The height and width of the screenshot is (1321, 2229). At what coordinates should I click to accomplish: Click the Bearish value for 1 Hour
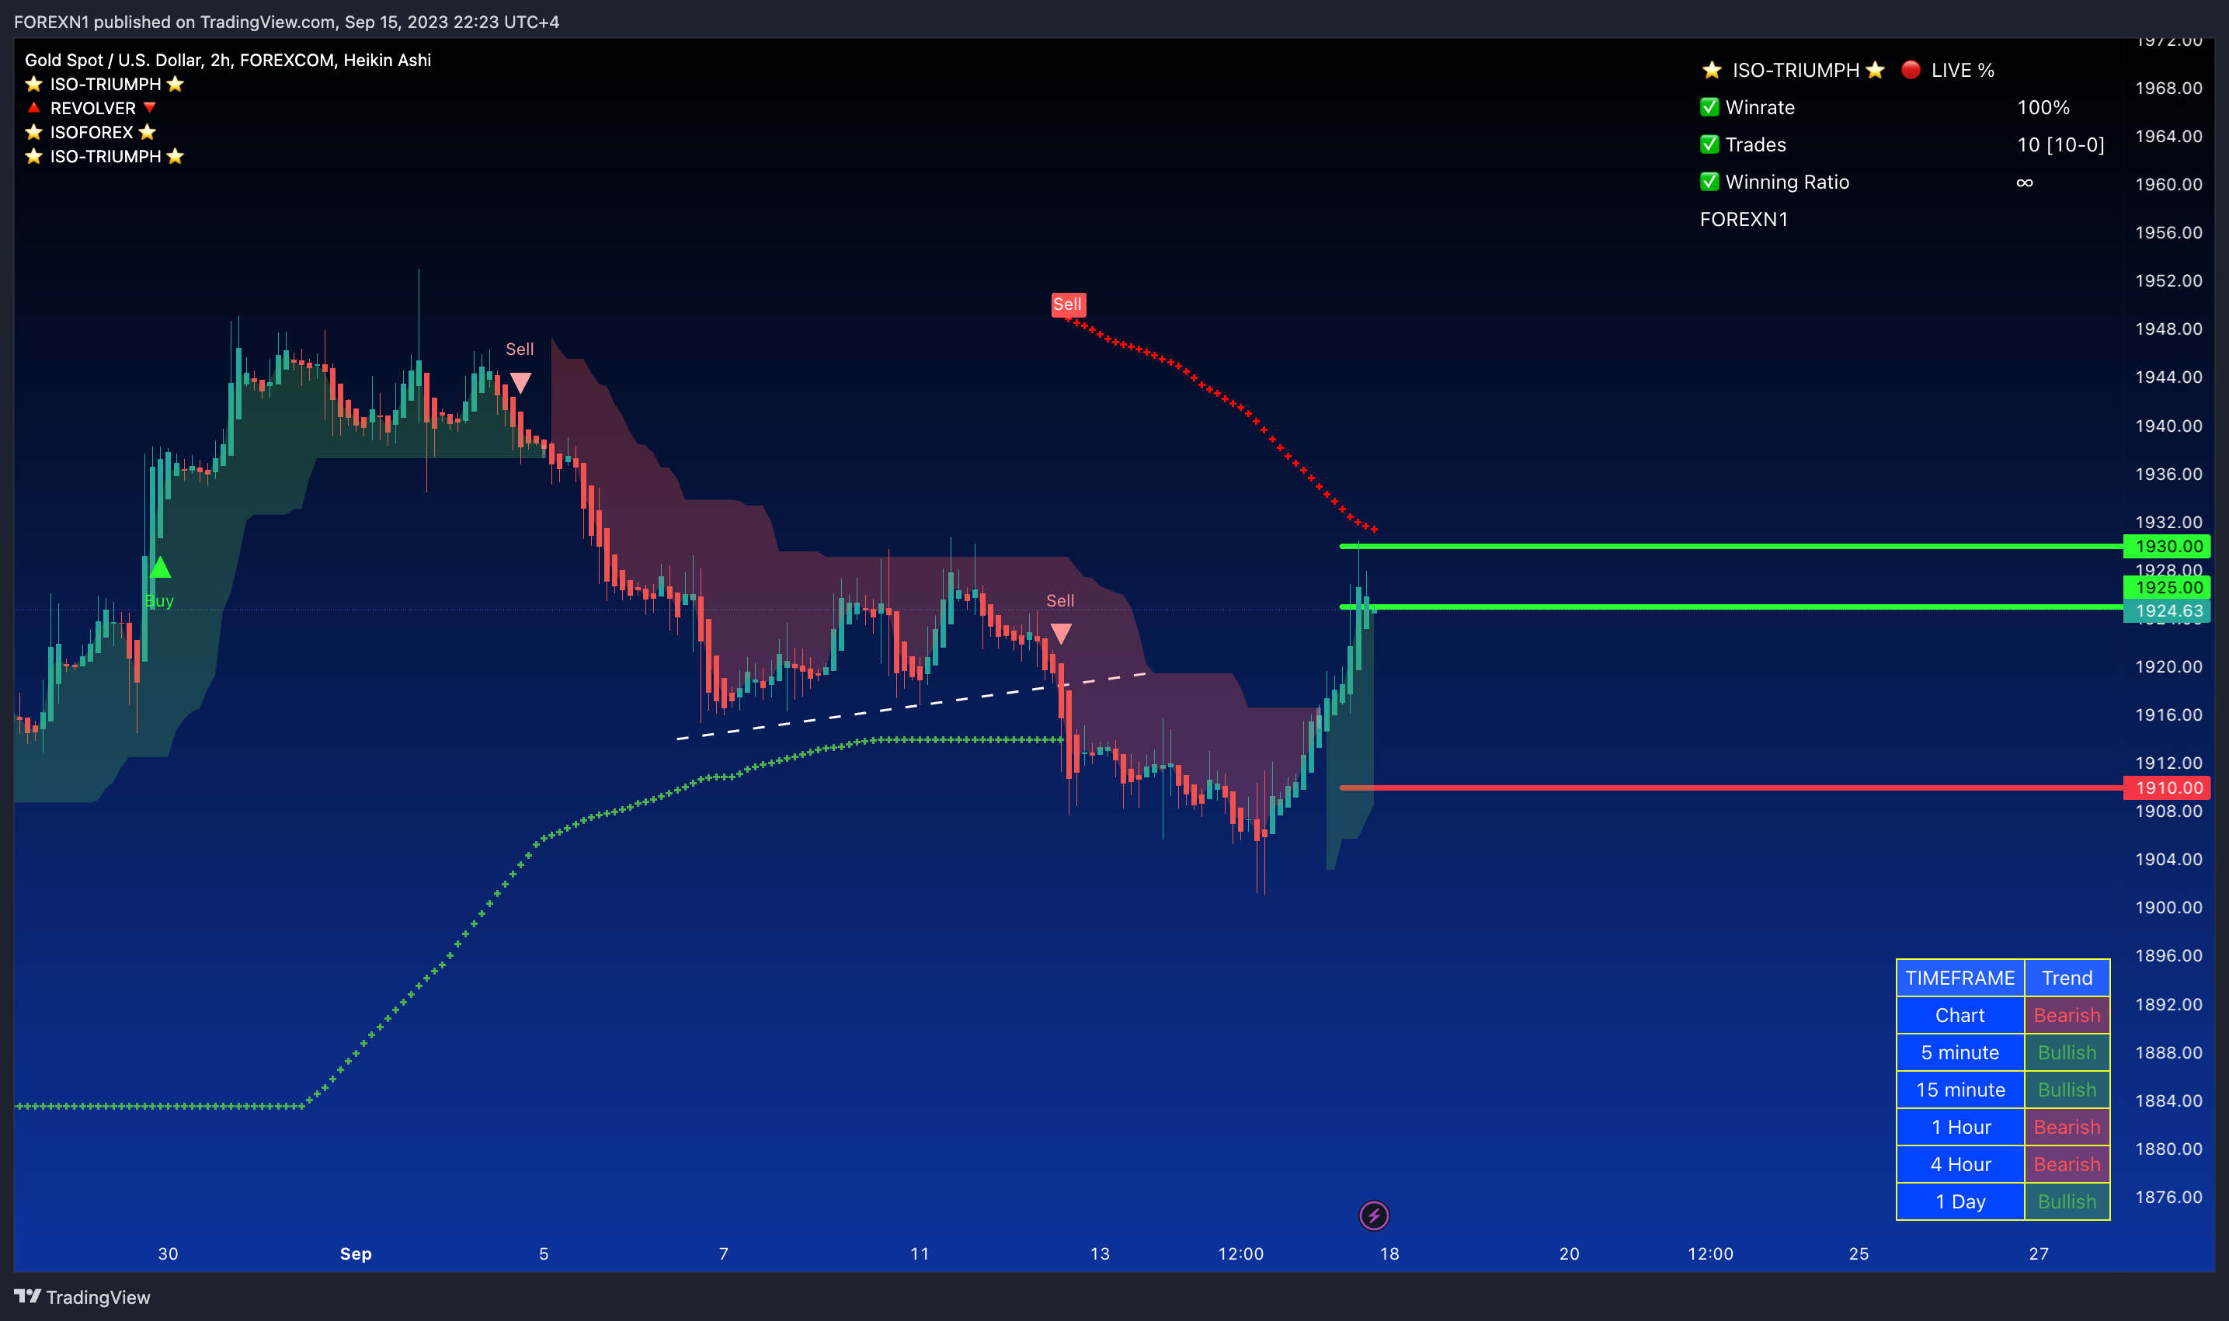pos(2067,1127)
